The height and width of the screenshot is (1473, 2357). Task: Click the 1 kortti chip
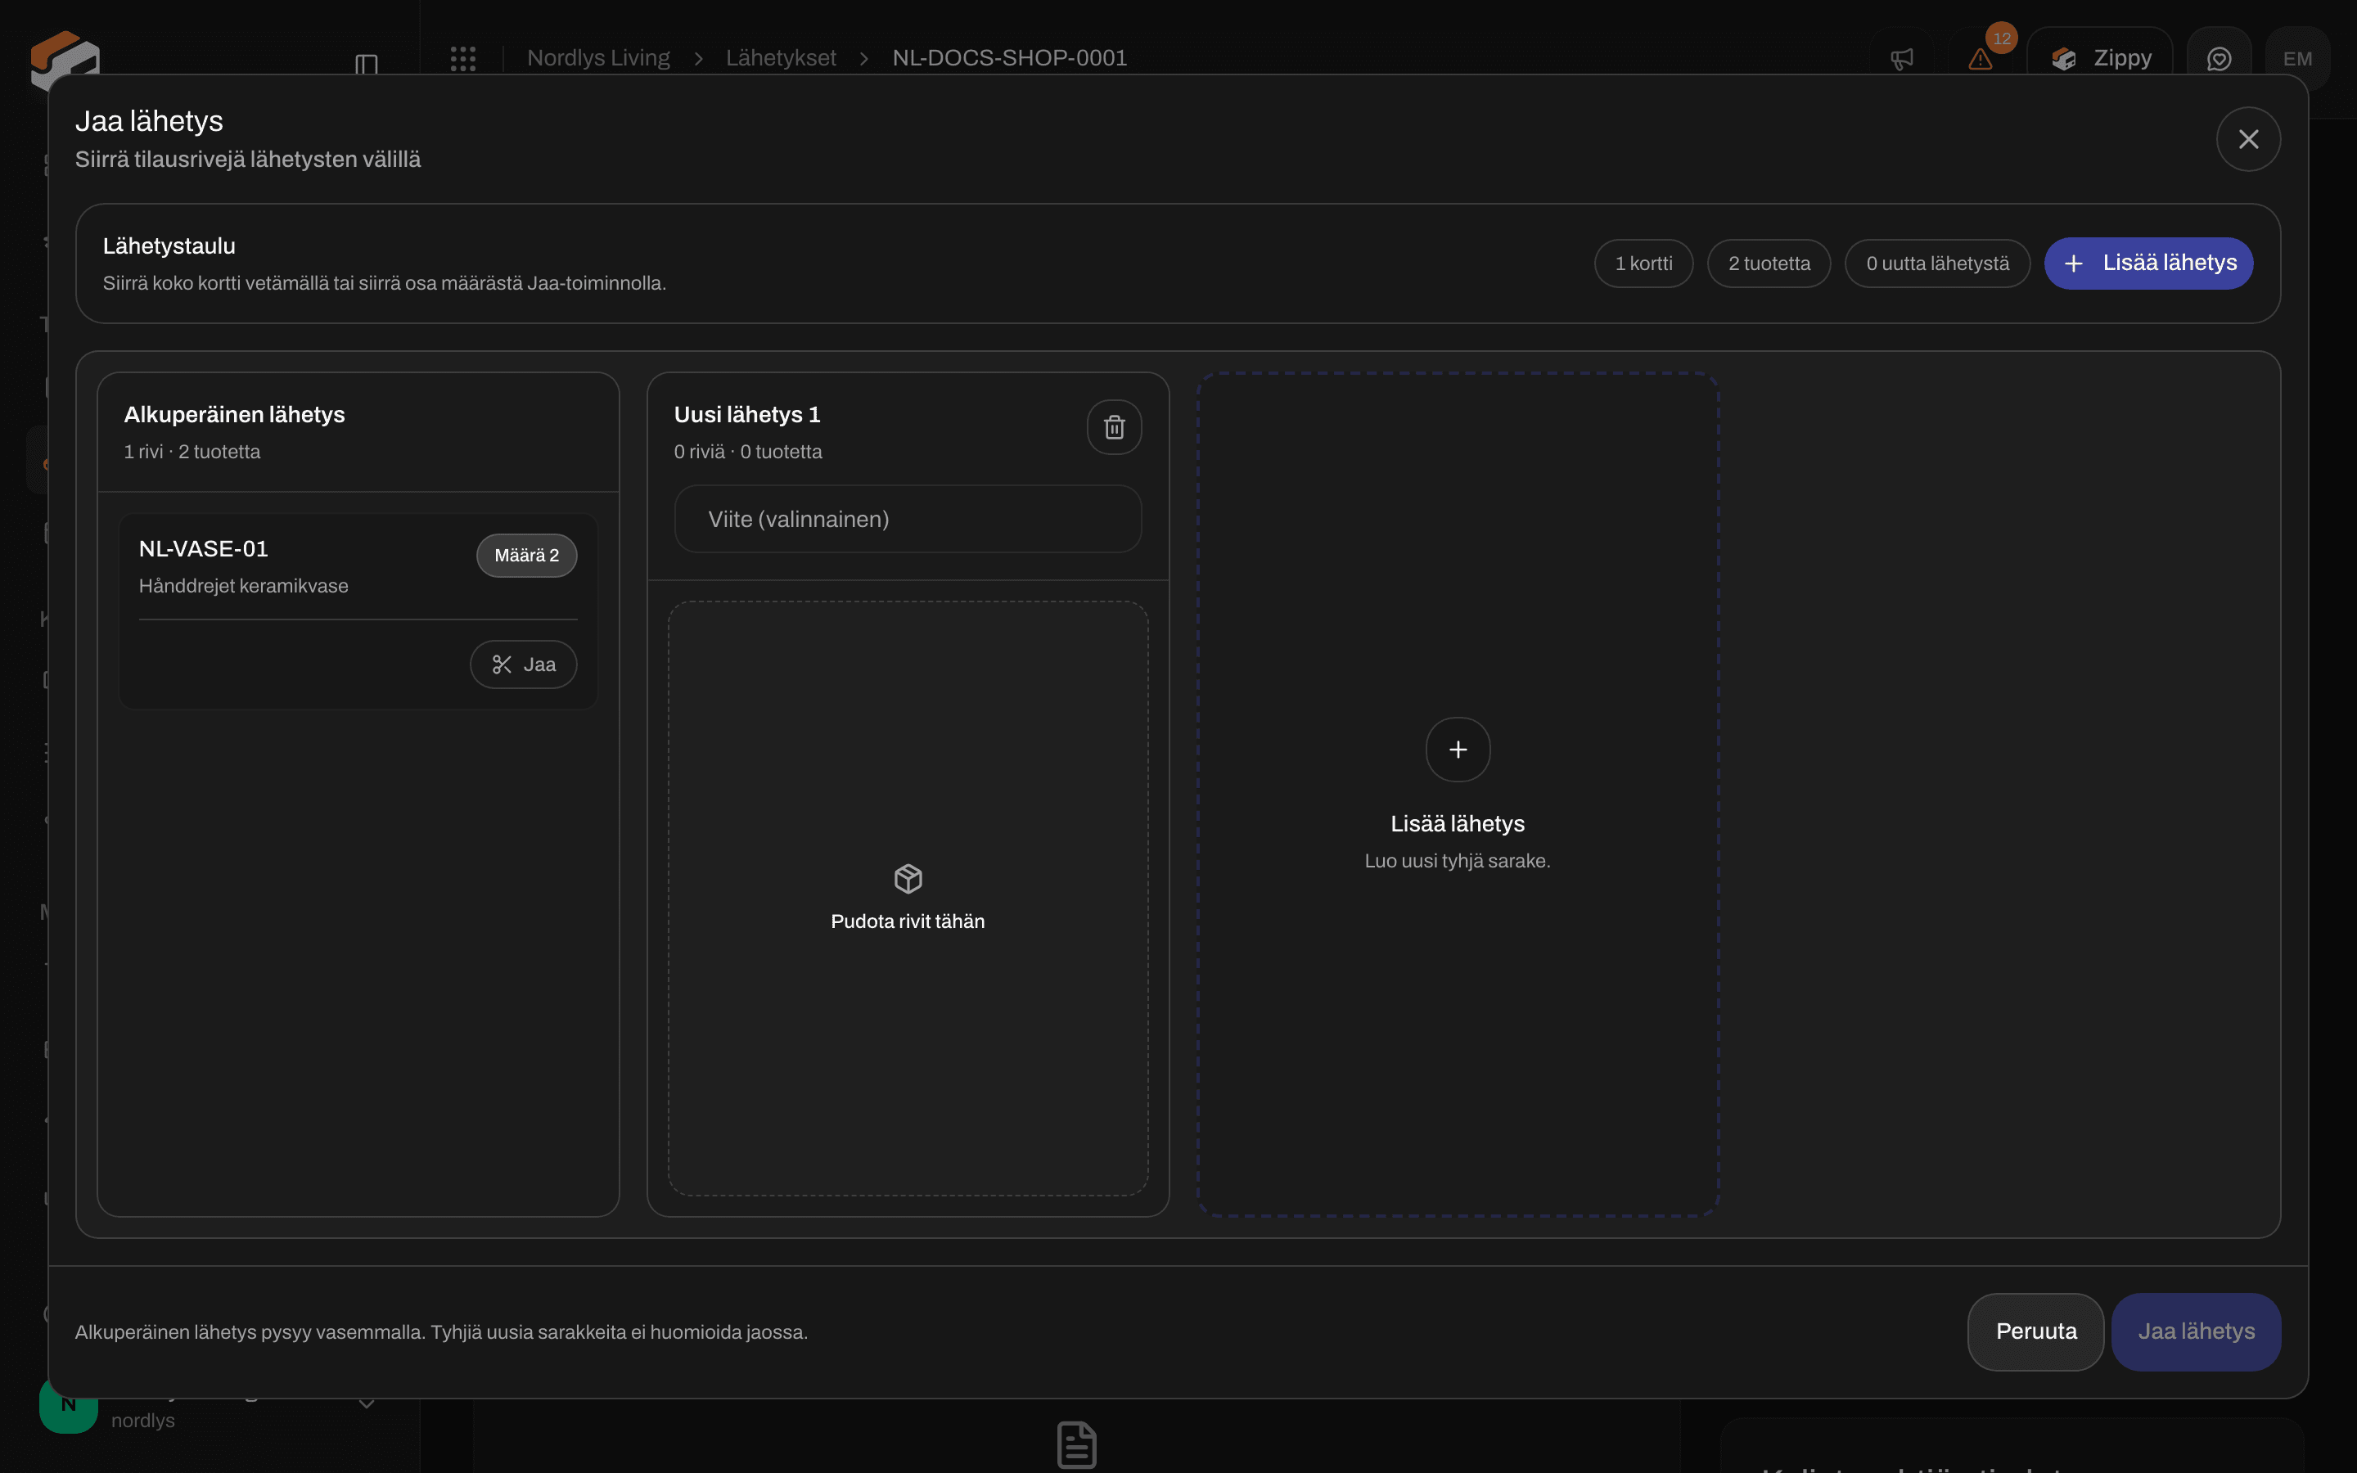(1644, 263)
